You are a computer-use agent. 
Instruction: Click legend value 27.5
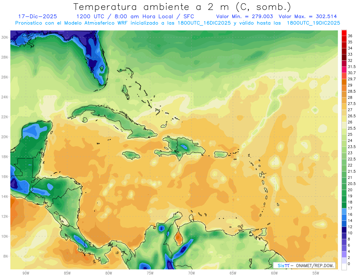coord(352,104)
